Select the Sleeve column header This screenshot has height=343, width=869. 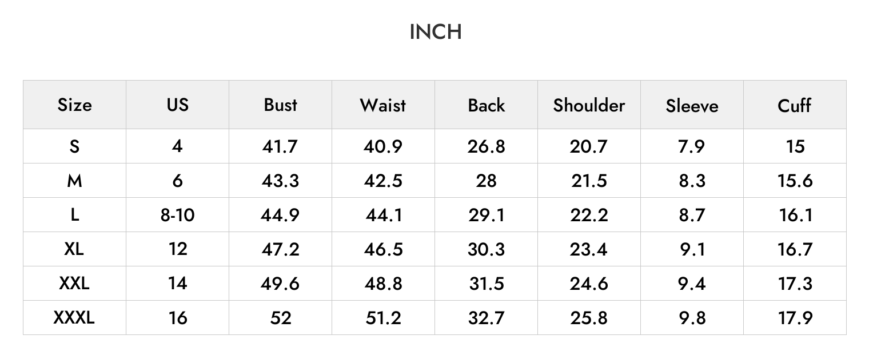[x=692, y=106]
